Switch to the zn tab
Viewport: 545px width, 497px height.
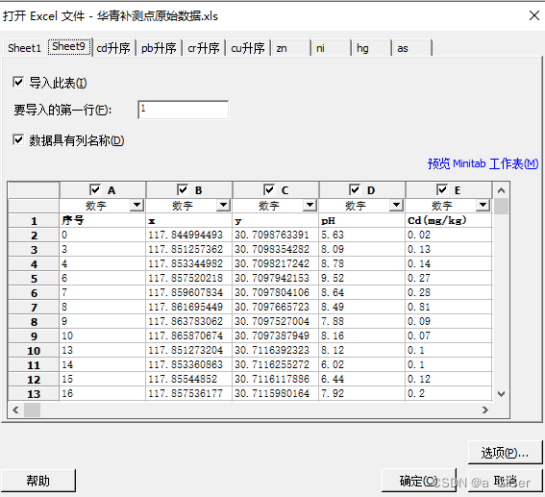pos(291,48)
